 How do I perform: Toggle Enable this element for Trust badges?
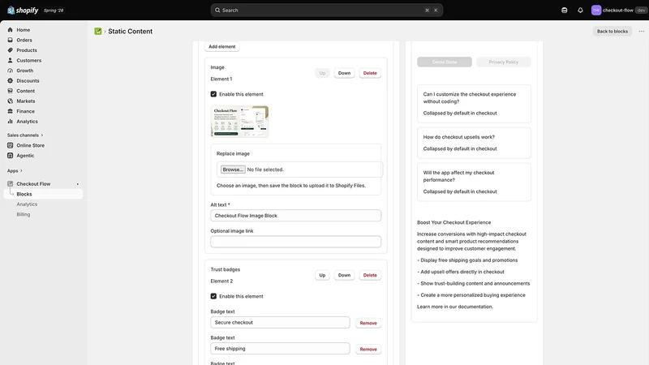point(213,296)
